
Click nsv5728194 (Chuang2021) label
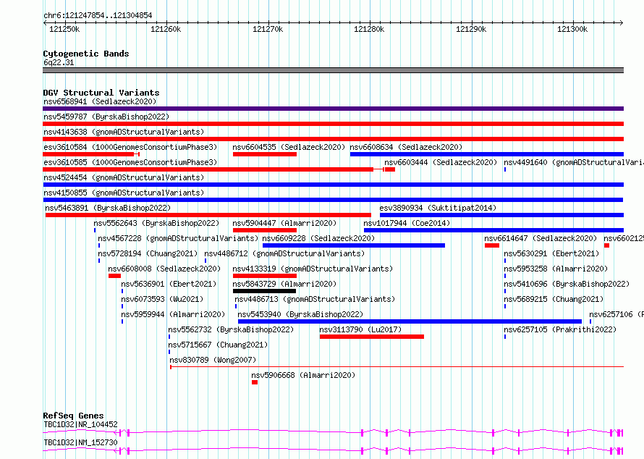click(148, 253)
